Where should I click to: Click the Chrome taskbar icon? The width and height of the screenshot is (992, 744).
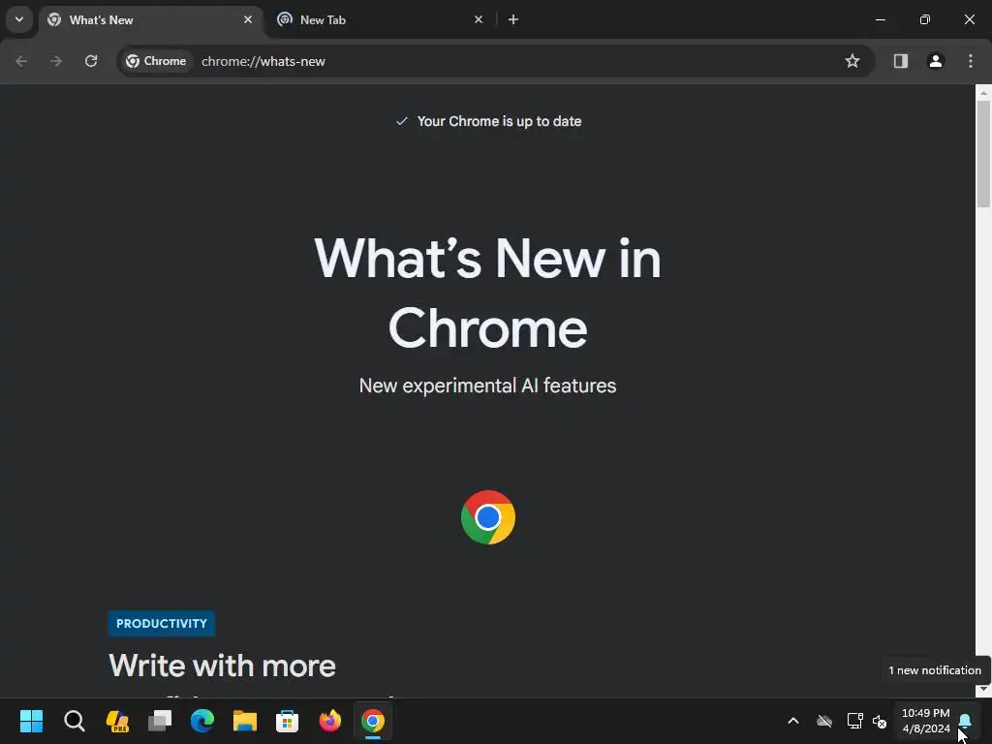[x=373, y=721]
